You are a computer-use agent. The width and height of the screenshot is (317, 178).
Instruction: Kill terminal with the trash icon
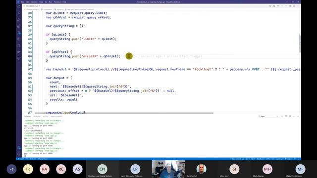(290, 116)
